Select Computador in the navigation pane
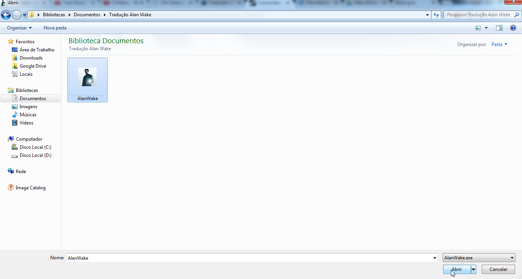Viewport: 522px width, 279px height. (x=29, y=139)
